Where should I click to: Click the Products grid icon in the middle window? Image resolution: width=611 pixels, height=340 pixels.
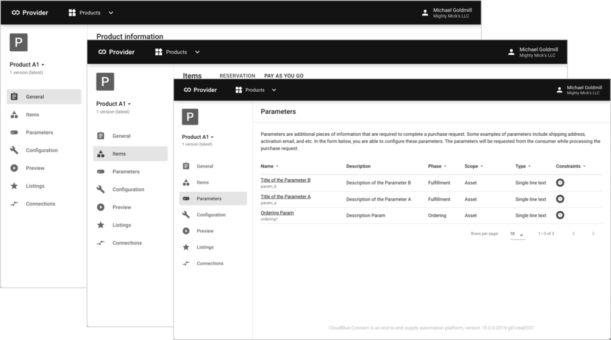(159, 52)
